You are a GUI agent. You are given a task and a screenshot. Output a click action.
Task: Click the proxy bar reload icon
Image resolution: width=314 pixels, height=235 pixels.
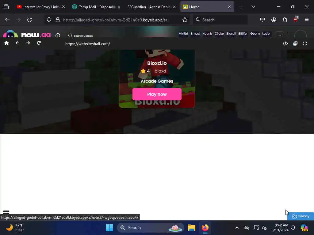[39, 43]
